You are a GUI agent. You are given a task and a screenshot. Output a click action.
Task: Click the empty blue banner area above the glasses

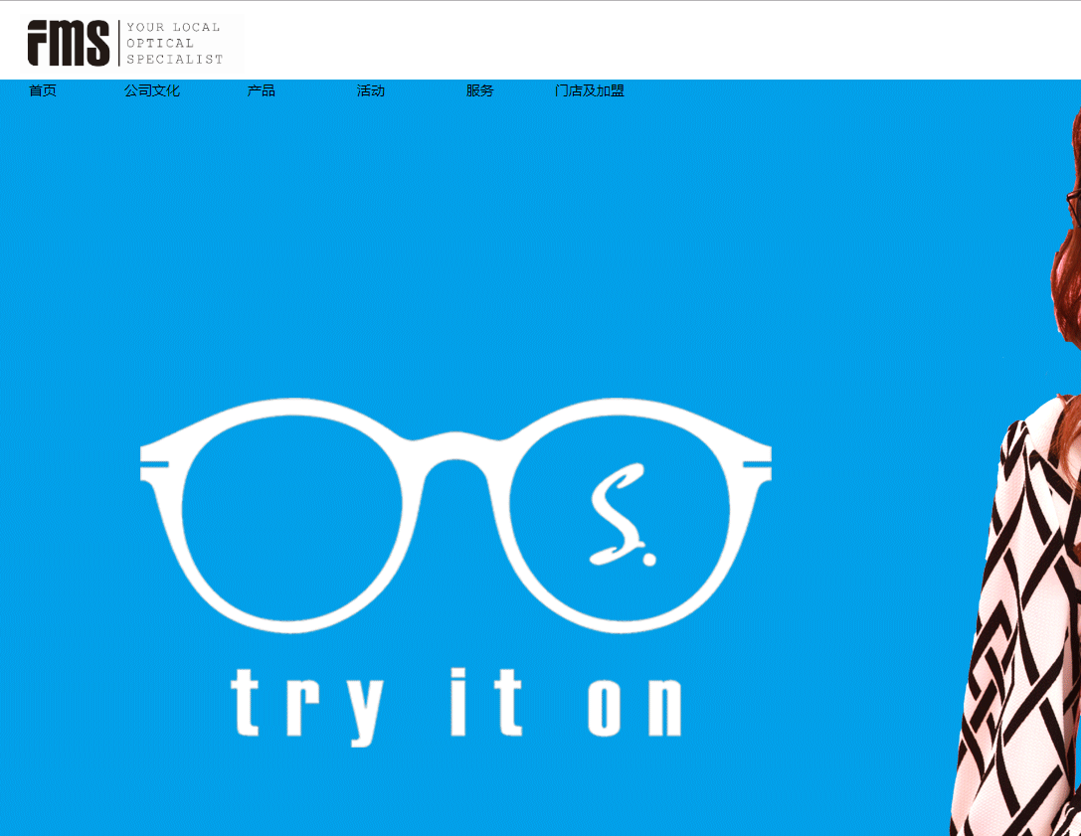[x=497, y=249]
